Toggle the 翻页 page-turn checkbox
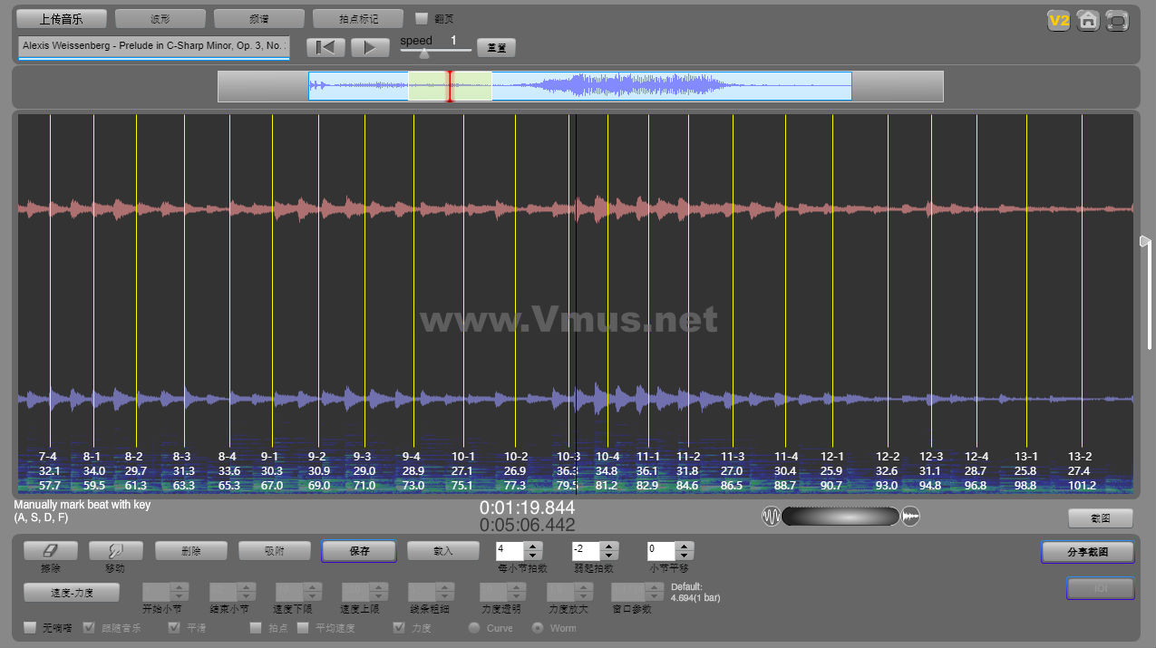Image resolution: width=1156 pixels, height=648 pixels. click(422, 18)
